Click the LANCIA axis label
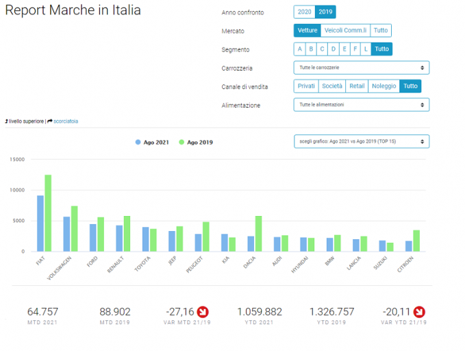 [354, 263]
